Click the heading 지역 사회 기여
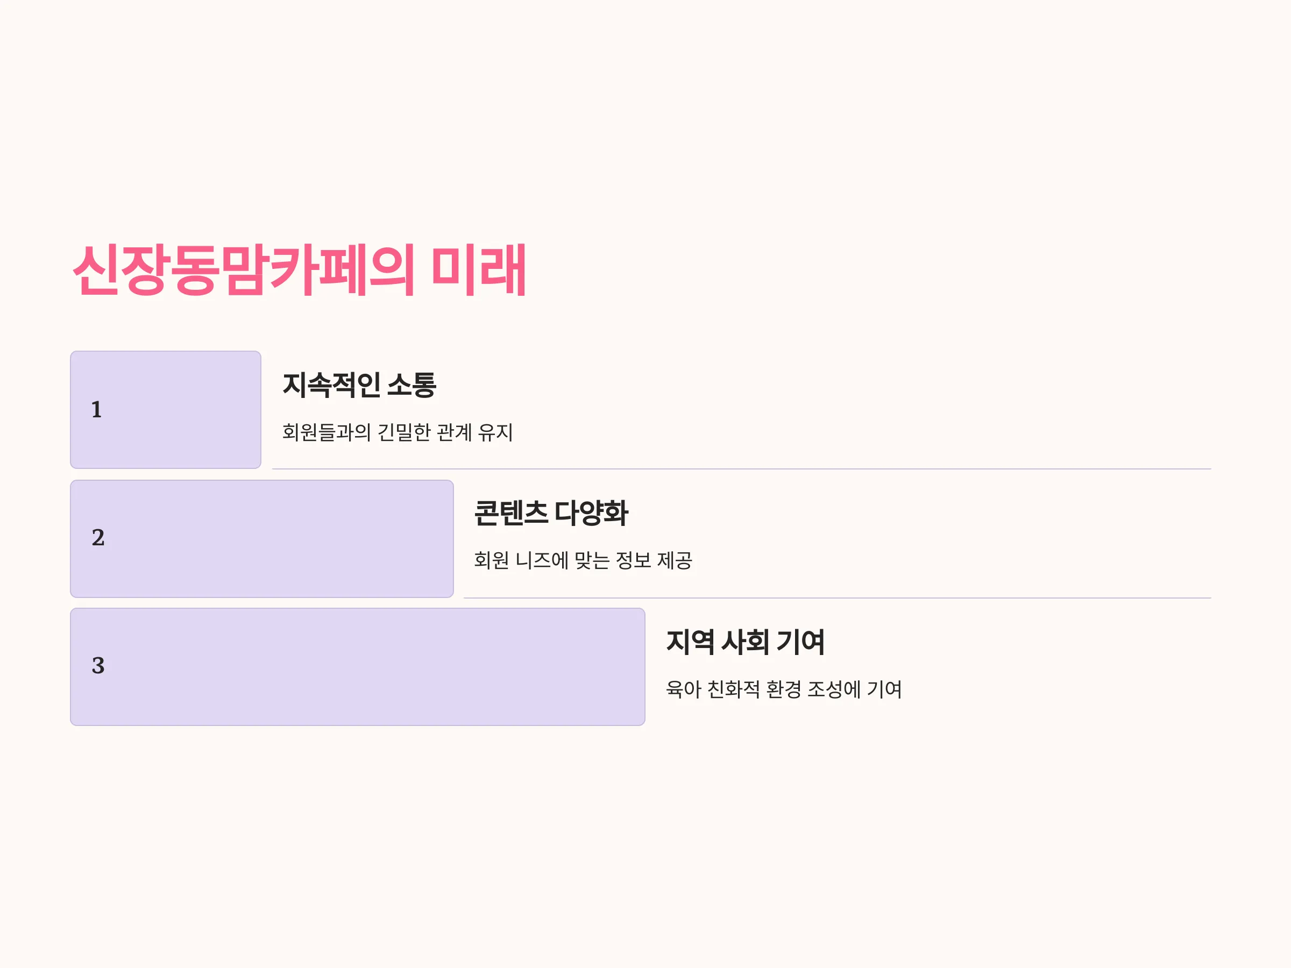The image size is (1291, 968). (x=746, y=642)
